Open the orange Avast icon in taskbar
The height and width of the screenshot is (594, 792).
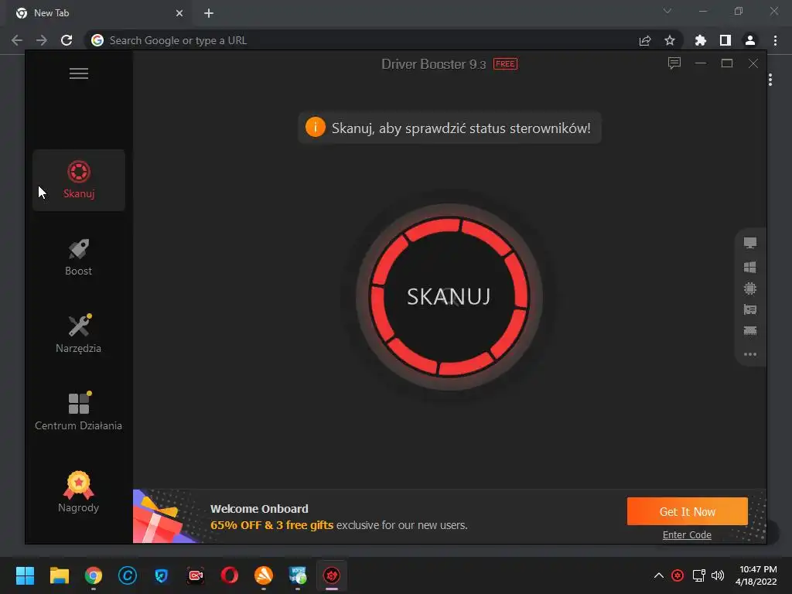[264, 575]
